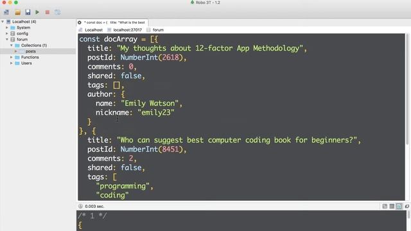This screenshot has width=411, height=231.
Task: Collapse the Collections (1) arrow
Action: click(x=12, y=46)
